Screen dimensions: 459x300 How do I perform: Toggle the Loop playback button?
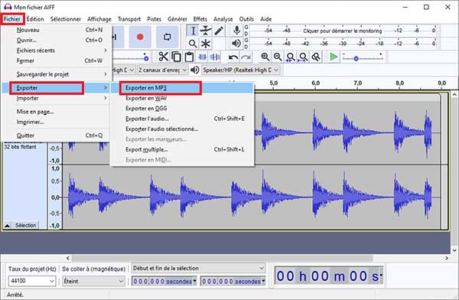coord(167,37)
